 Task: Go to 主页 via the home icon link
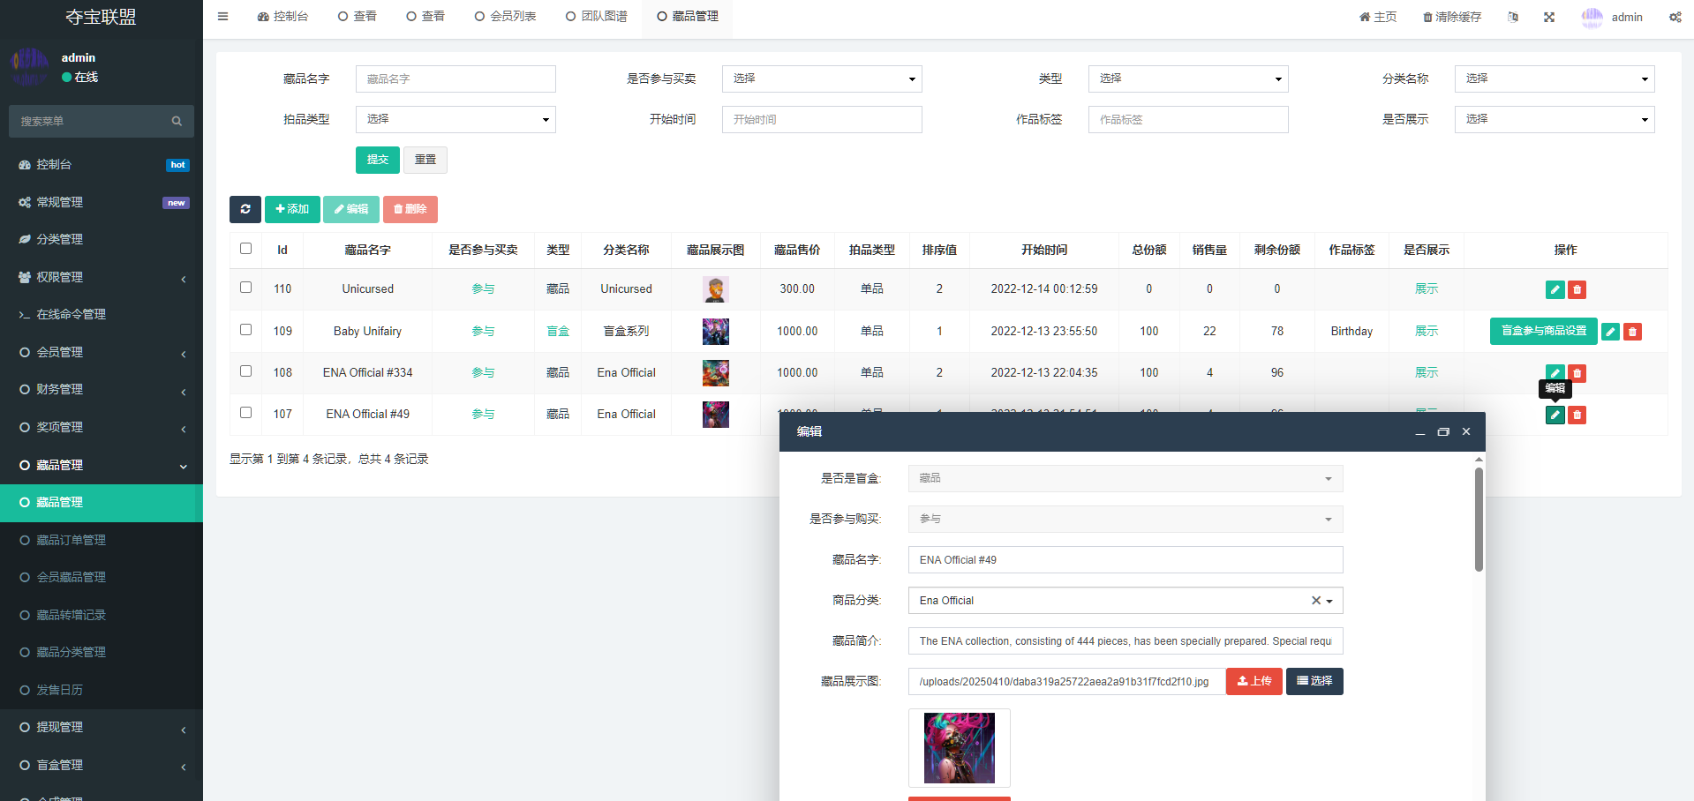(x=1378, y=17)
